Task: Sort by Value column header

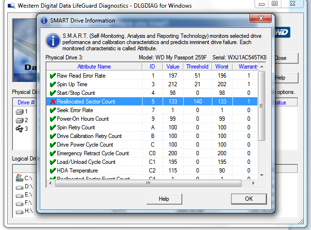Action: (173, 67)
